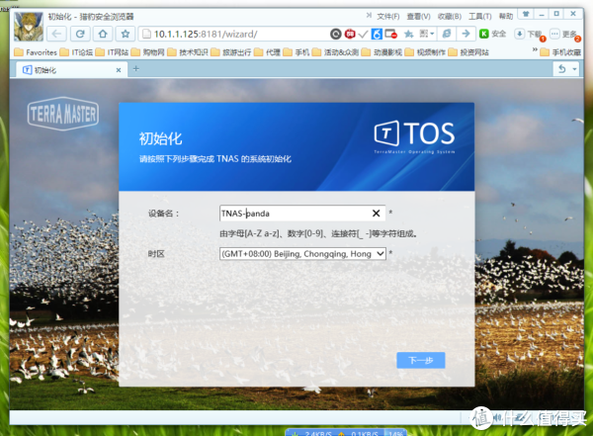
Task: Reload the wizard page
Action: pos(80,34)
